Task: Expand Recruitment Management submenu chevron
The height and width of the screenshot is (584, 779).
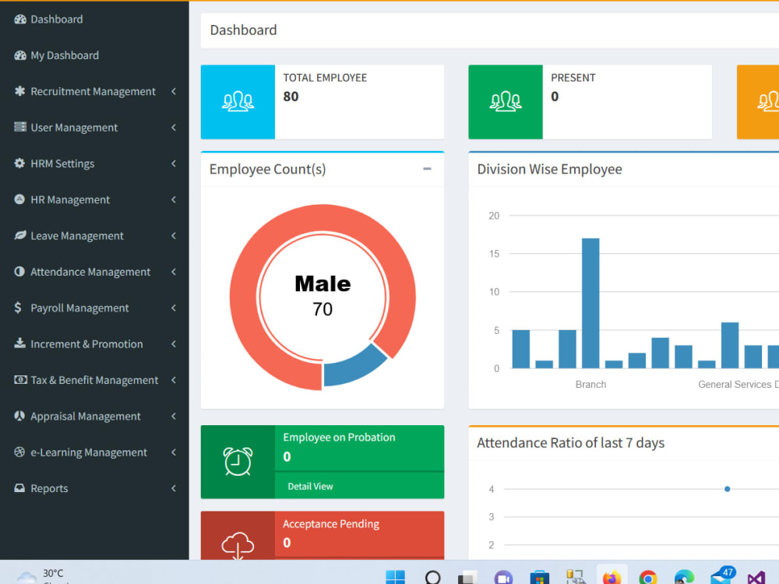Action: click(174, 91)
